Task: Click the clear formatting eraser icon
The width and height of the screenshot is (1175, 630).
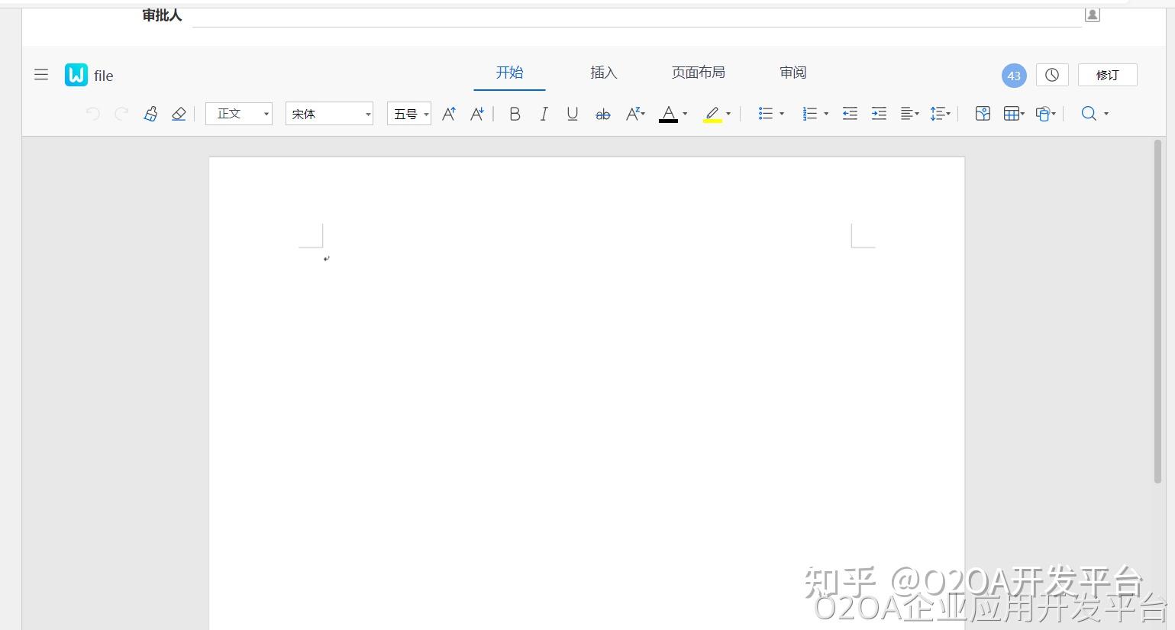Action: (179, 113)
